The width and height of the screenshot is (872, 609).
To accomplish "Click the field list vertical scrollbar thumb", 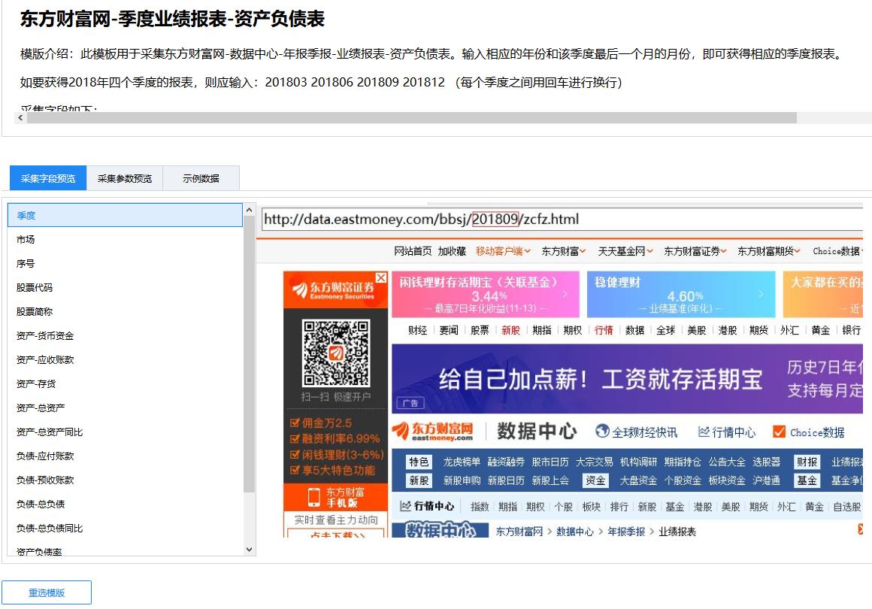I will pyautogui.click(x=249, y=353).
